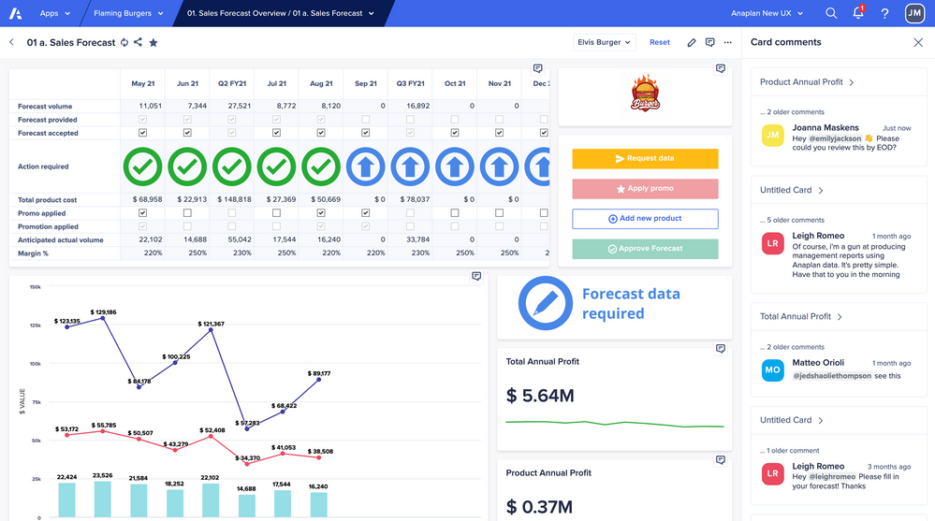Click the Add new product button
Image resolution: width=935 pixels, height=521 pixels.
[x=645, y=219]
